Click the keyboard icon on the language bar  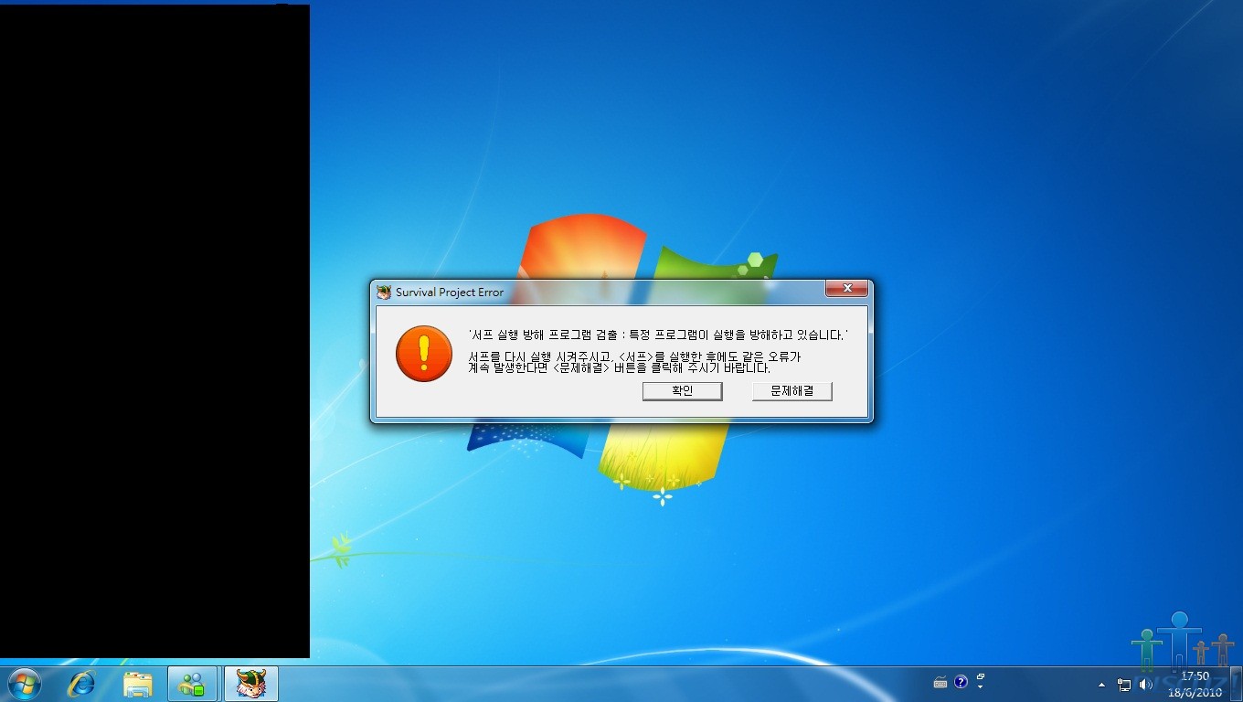coord(940,682)
